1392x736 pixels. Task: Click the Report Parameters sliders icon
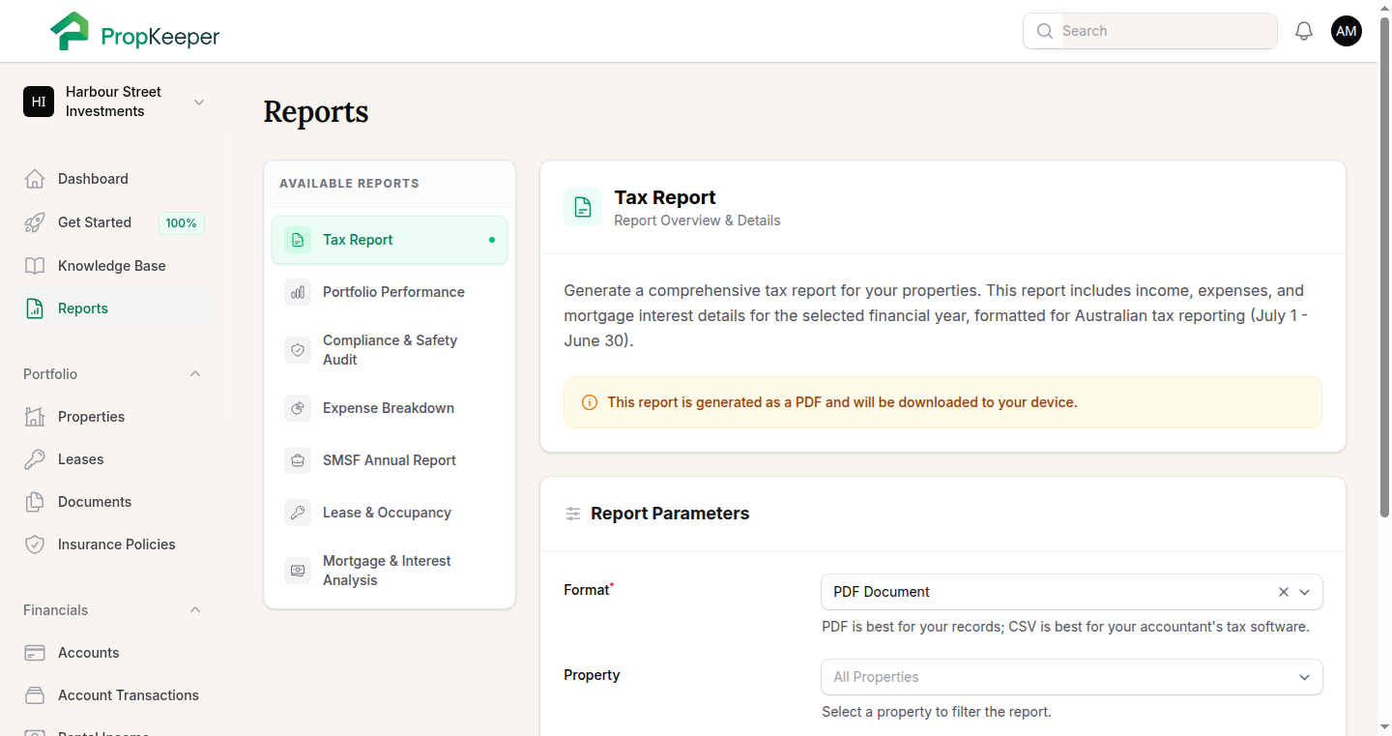573,514
